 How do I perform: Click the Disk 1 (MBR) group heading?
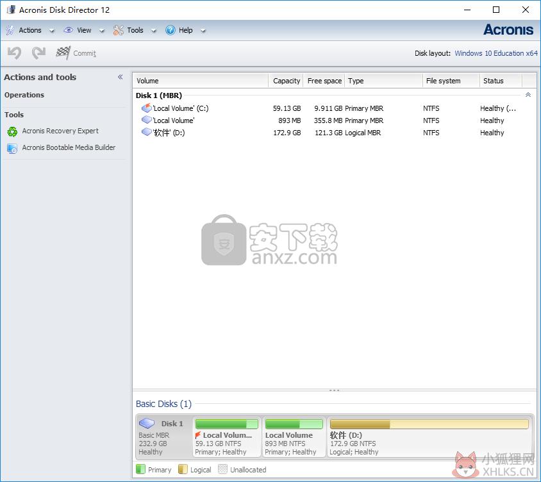coord(159,96)
